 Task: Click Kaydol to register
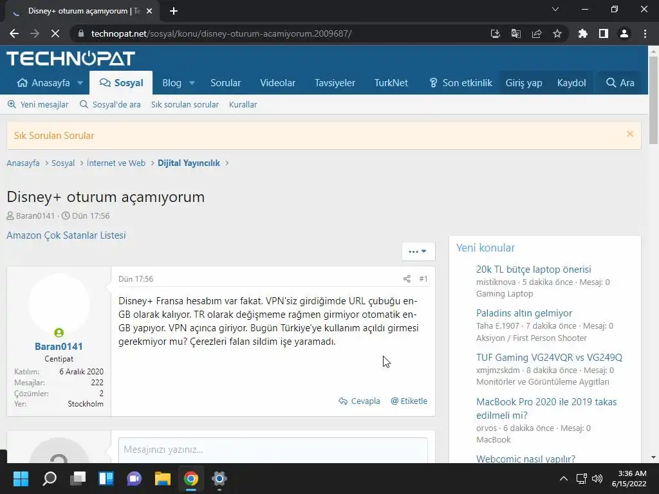tap(571, 83)
